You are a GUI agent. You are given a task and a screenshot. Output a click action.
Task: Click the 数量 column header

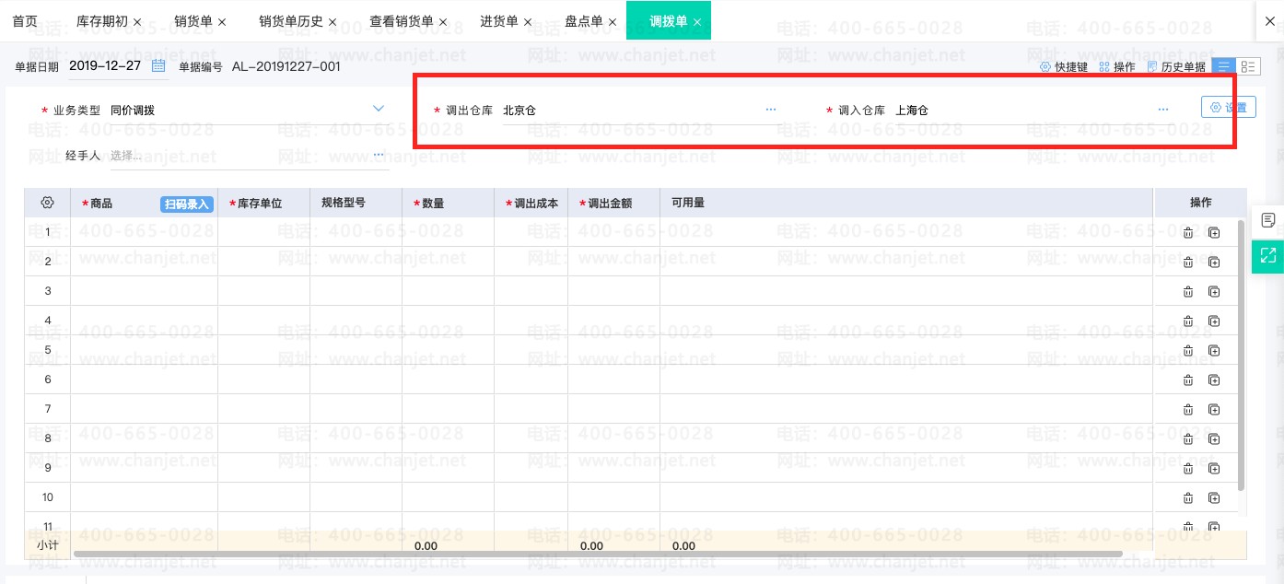coord(448,203)
